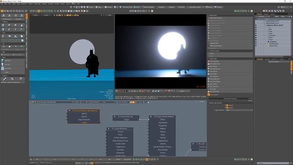The width and height of the screenshot is (293, 165).
Task: Collapse the Octane Diffuse Material node
Action: (x=151, y=116)
